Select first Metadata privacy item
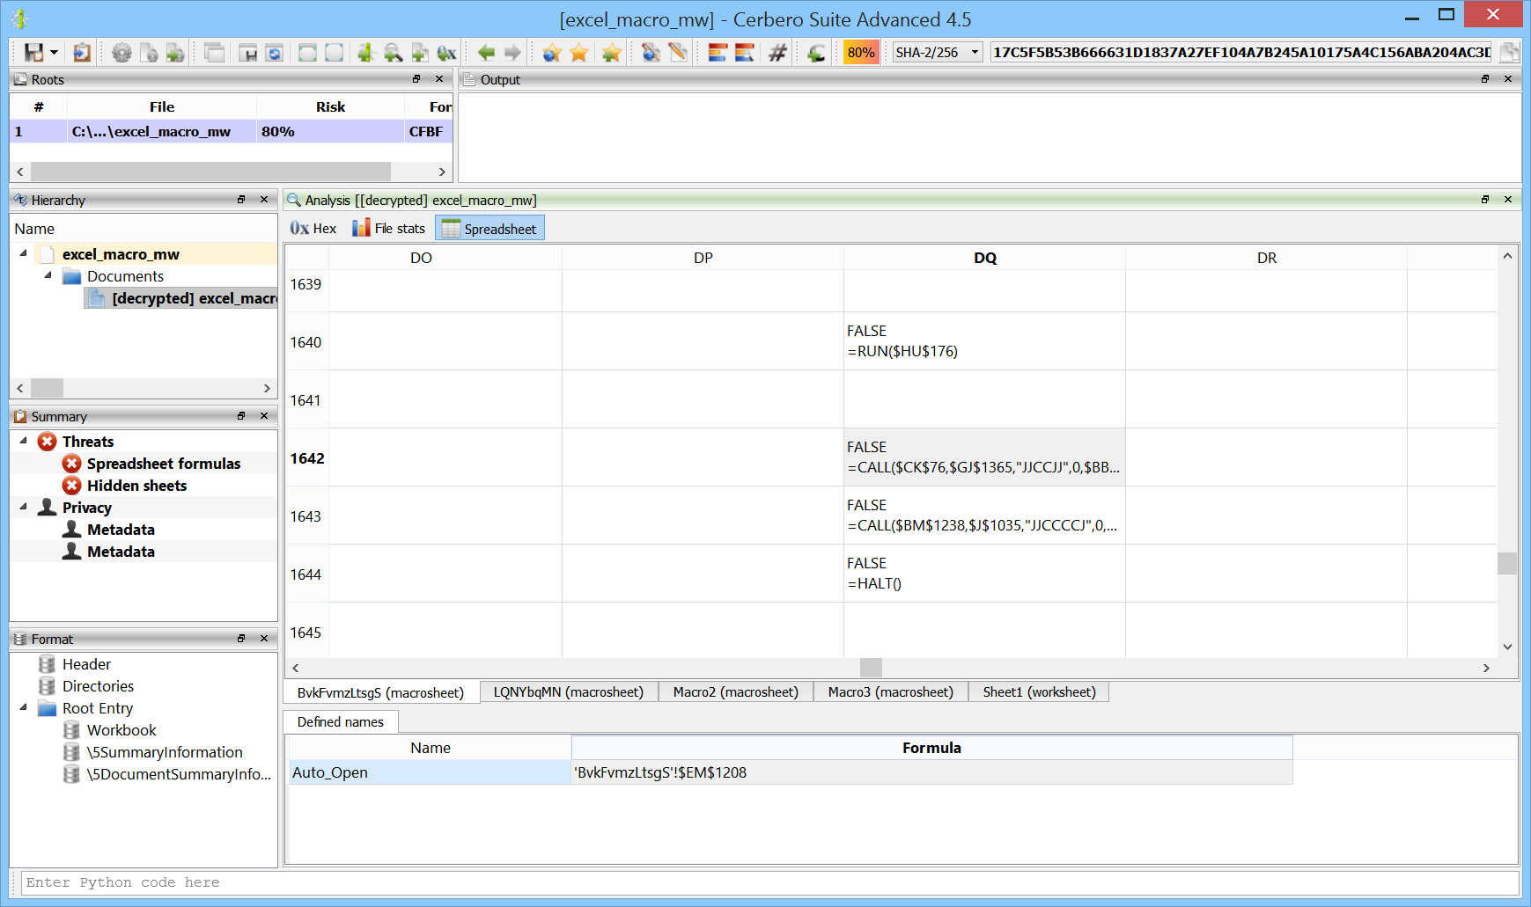 (121, 530)
